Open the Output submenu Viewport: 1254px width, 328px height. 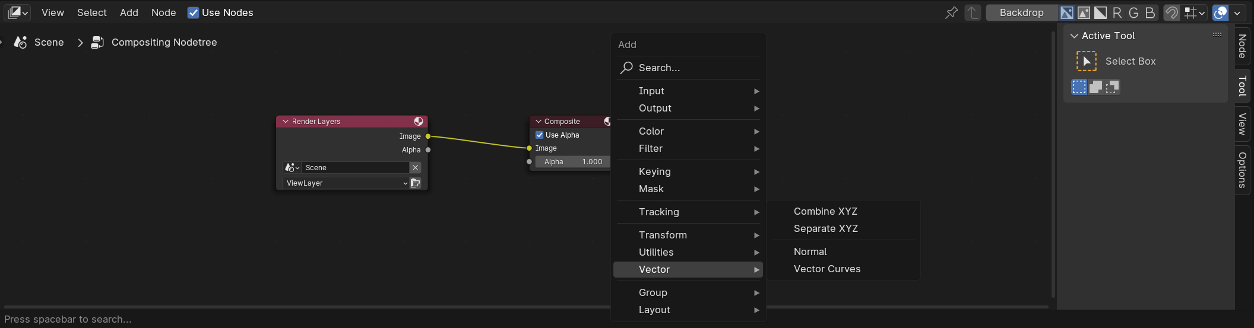pos(689,108)
